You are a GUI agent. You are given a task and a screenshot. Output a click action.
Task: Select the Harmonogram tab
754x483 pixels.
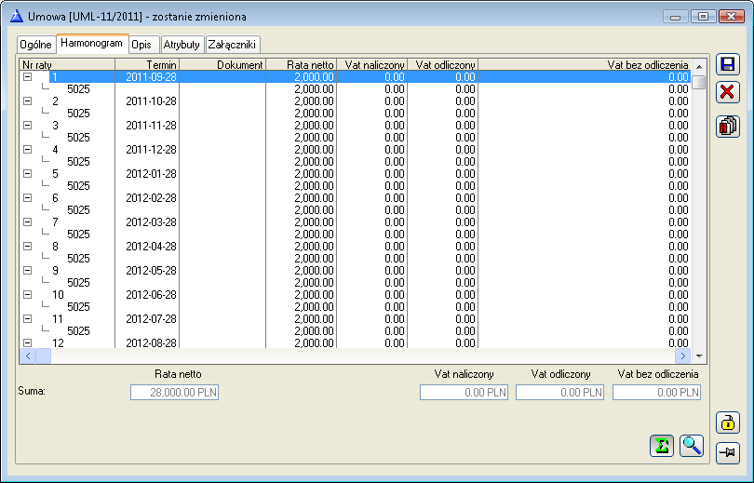(x=92, y=44)
